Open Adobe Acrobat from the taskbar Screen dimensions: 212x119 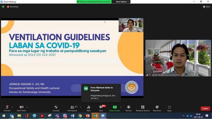(x=42, y=116)
